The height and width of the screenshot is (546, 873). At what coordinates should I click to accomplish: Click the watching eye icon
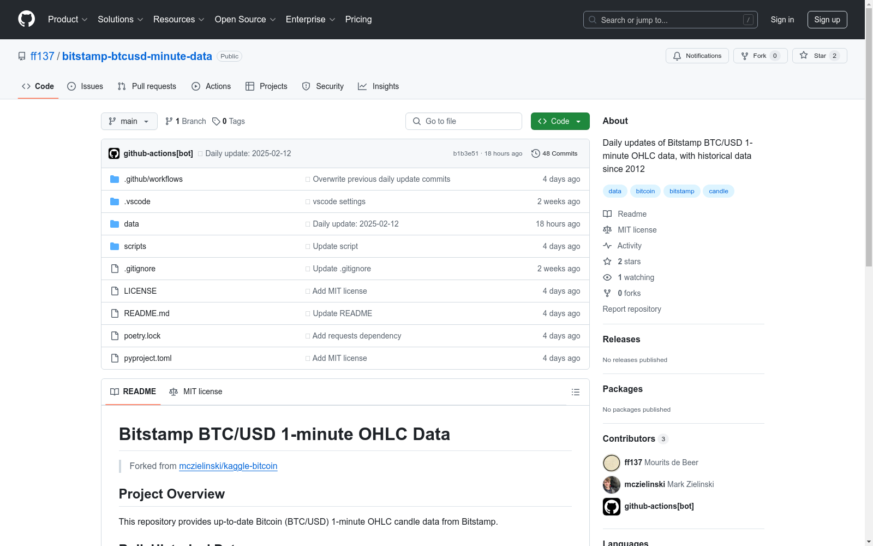(x=607, y=277)
